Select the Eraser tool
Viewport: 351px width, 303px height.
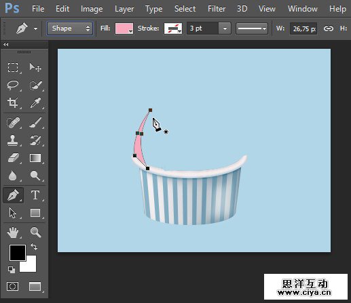pos(14,158)
